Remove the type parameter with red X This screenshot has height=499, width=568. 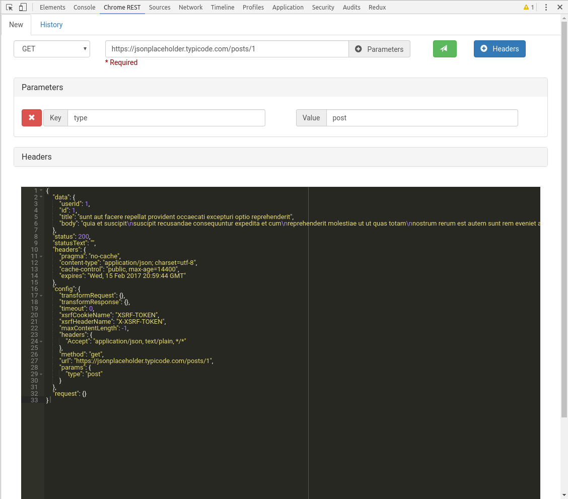click(x=32, y=118)
